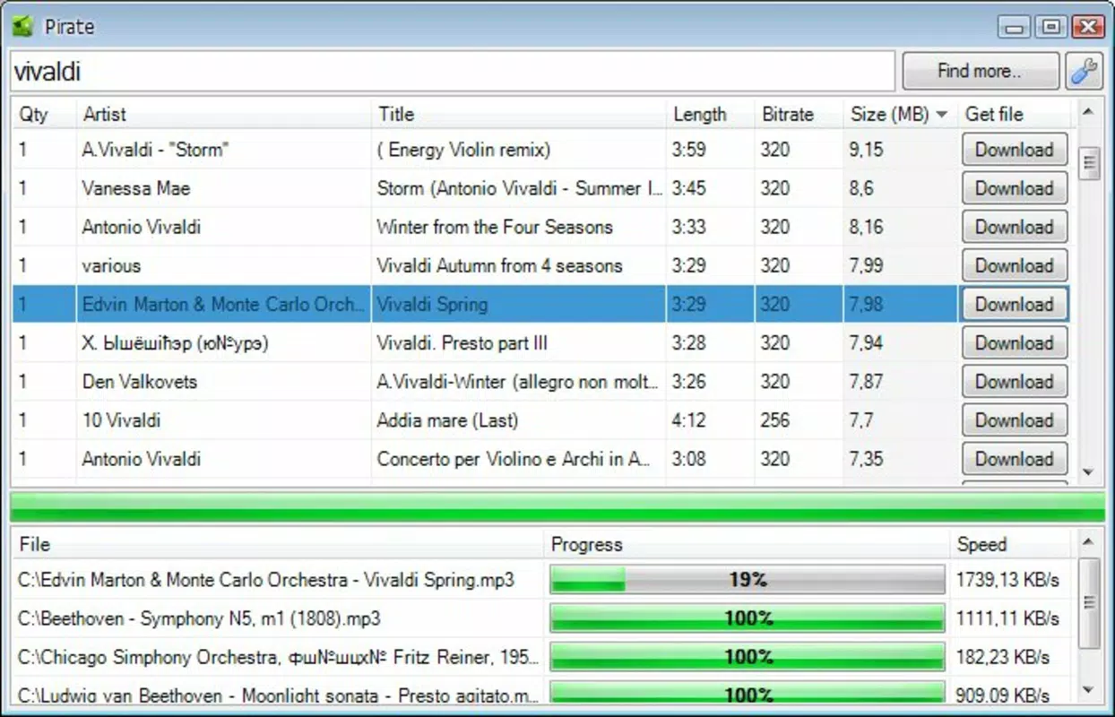Sort results by Size (MB) column
This screenshot has width=1115, height=717.
899,115
